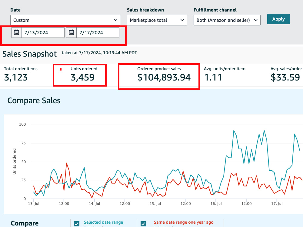Uncheck the Selected date range checkbox
The height and width of the screenshot is (227, 303).
[x=77, y=224]
